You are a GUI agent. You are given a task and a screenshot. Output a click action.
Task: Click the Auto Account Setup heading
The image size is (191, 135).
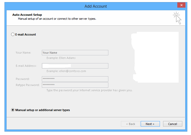(x=27, y=15)
